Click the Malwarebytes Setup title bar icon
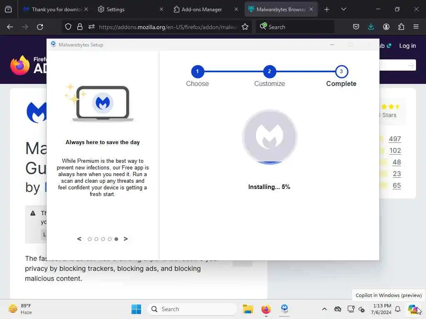Viewport: 426px width, 319px height. coord(53,44)
